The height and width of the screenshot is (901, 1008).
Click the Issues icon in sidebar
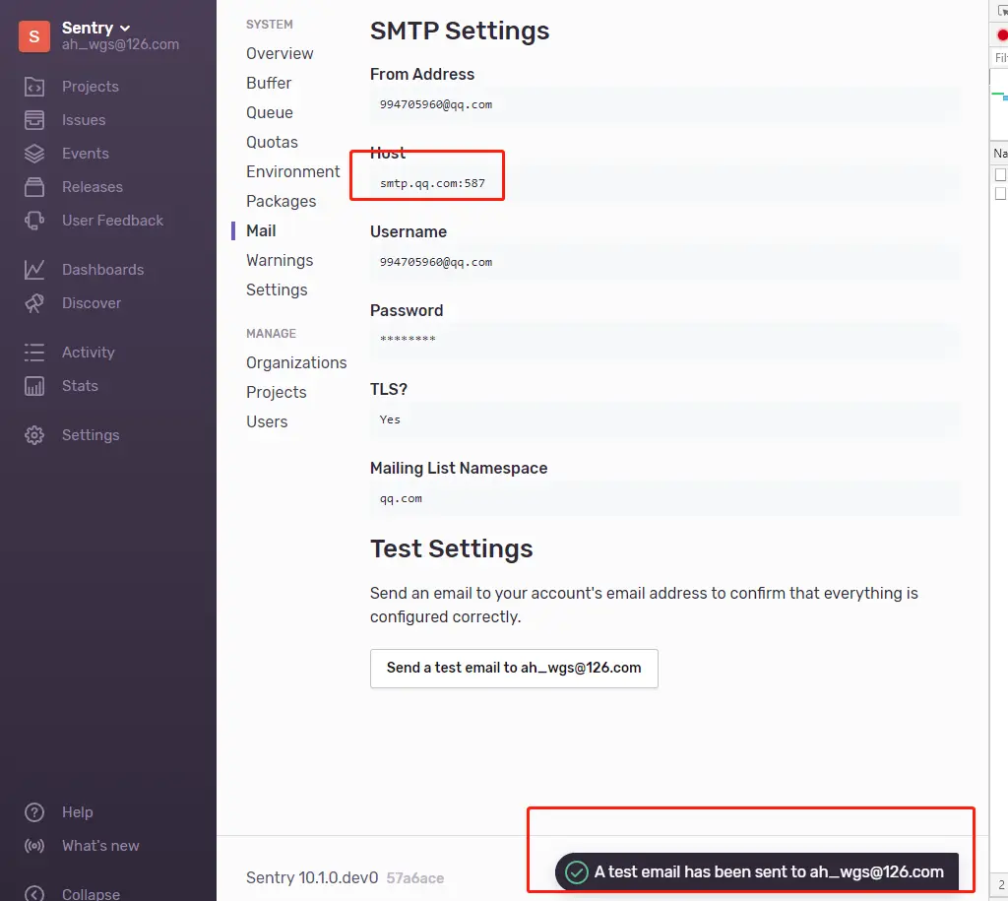(x=34, y=119)
